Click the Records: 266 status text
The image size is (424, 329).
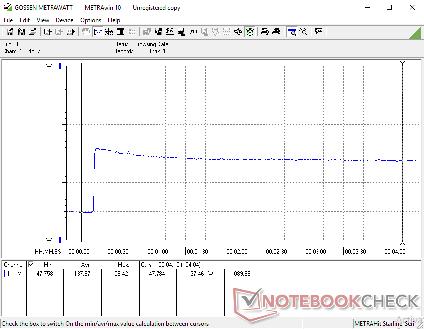pos(129,51)
